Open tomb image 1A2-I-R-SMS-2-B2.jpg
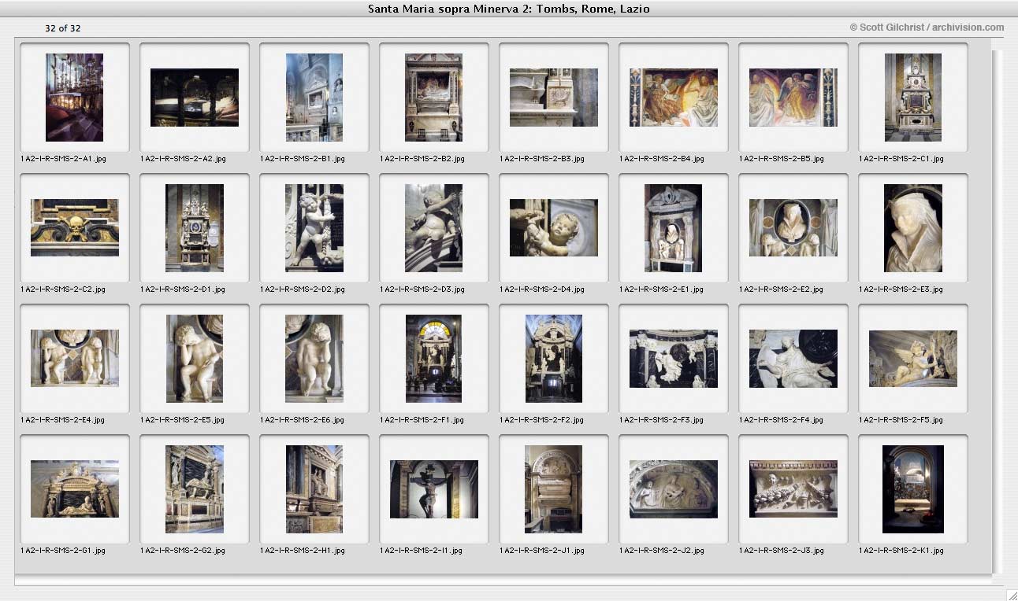This screenshot has height=601, width=1018. pyautogui.click(x=434, y=98)
